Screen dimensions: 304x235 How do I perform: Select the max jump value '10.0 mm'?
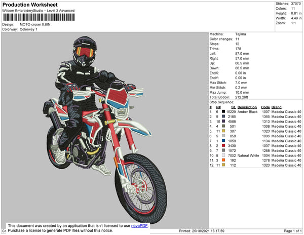click(x=242, y=92)
